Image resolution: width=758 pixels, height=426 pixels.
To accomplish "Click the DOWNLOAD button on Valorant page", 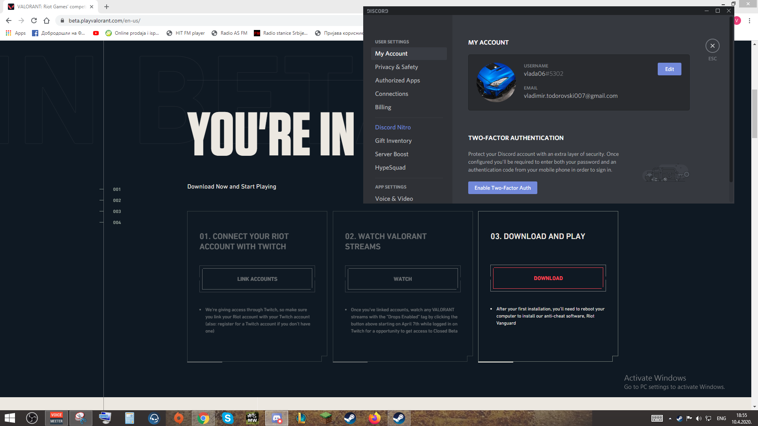I will [548, 278].
